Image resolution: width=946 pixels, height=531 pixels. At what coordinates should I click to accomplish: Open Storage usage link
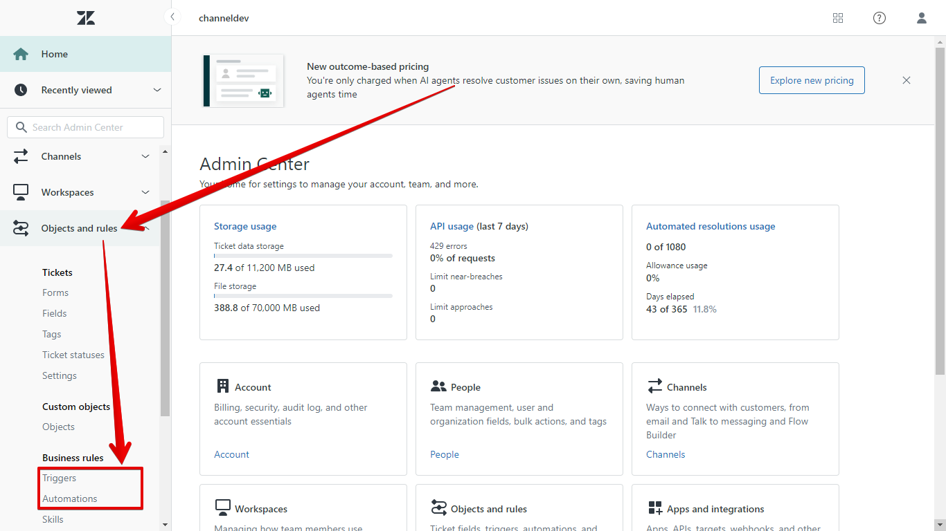click(x=245, y=226)
